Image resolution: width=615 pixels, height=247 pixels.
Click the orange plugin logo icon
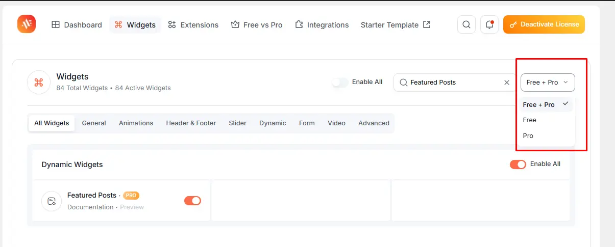coord(27,24)
